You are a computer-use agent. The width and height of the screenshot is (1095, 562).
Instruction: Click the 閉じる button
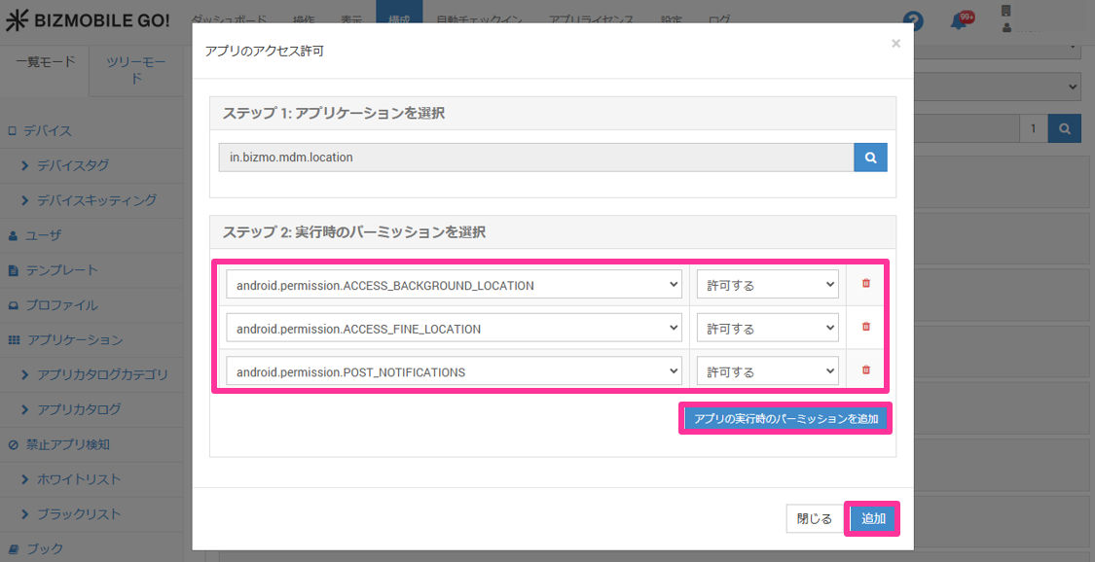coord(814,519)
